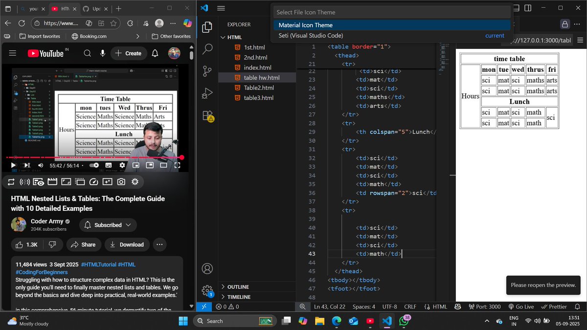Image resolution: width=587 pixels, height=330 pixels.
Task: Select Seti (Visual Studio Code) icon theme
Action: point(392,36)
